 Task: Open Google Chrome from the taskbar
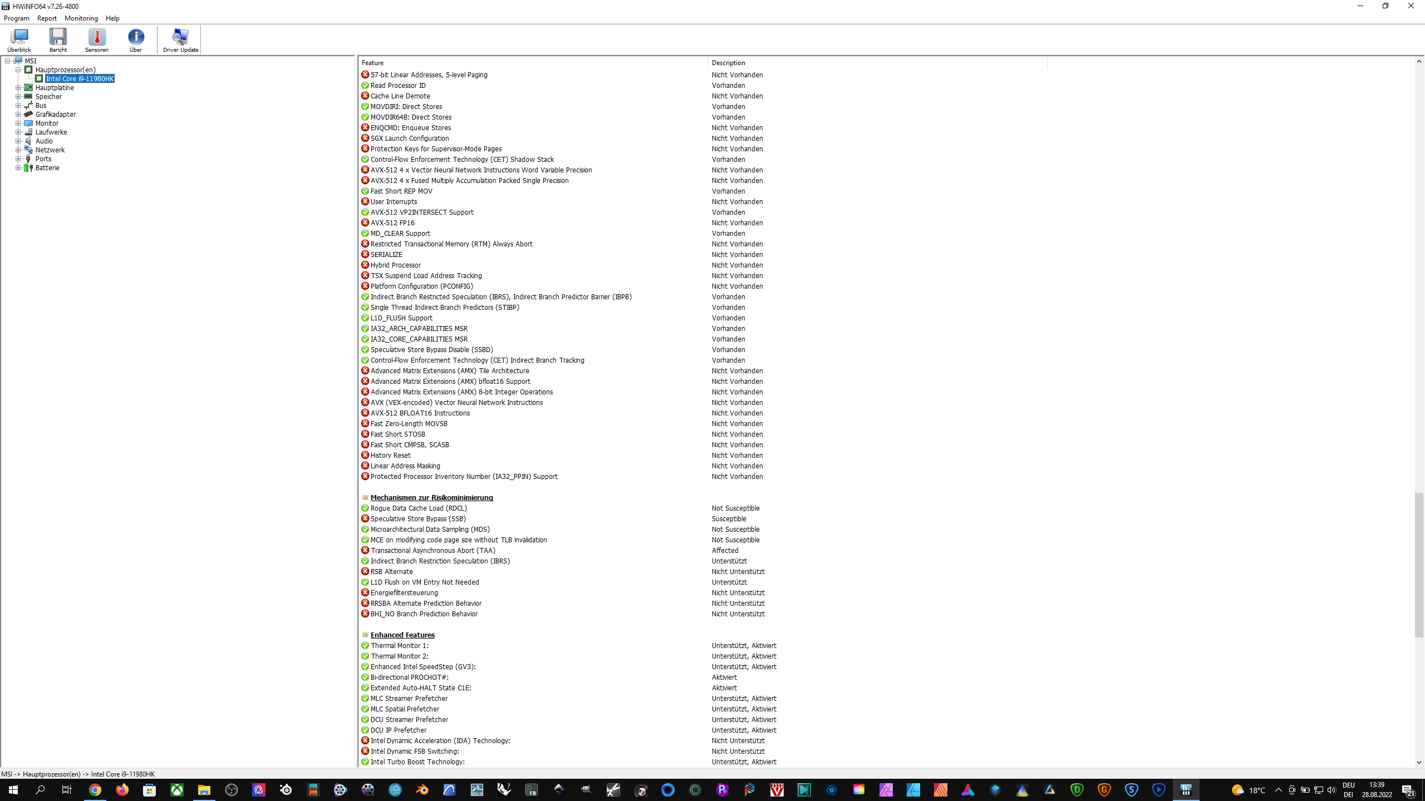(x=95, y=790)
